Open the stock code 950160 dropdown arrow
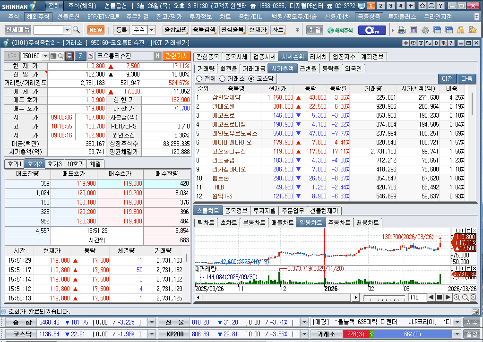483x342 pixels. [x=45, y=56]
